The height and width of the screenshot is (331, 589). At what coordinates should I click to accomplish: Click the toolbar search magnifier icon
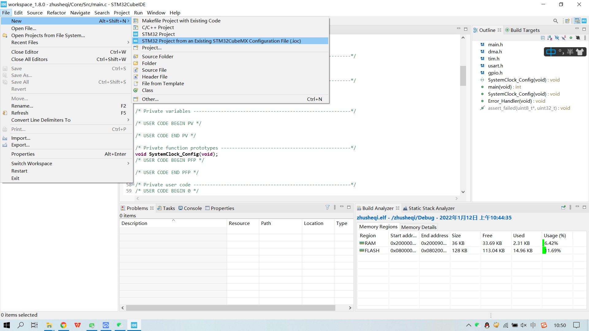pyautogui.click(x=556, y=21)
